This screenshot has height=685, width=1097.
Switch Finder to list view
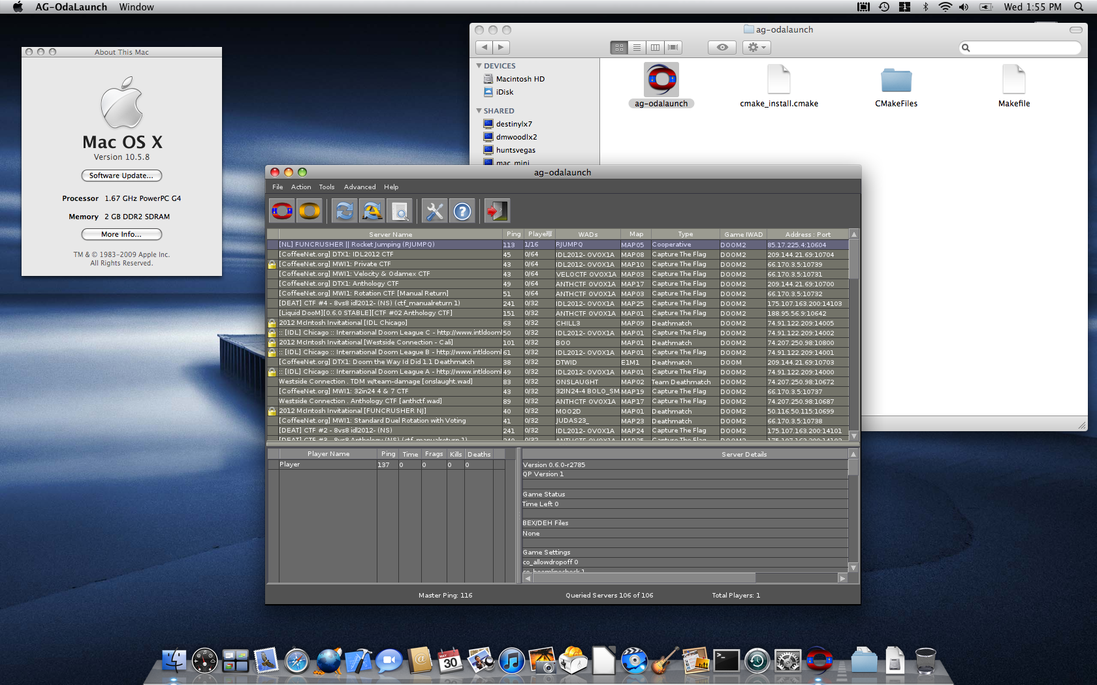[637, 48]
